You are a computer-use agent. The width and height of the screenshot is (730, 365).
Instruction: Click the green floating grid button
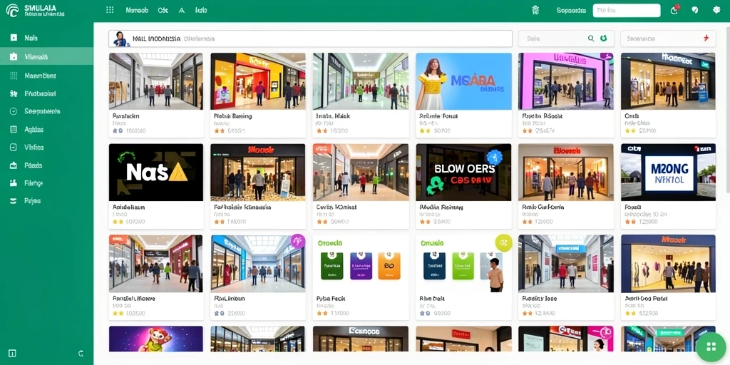(x=711, y=346)
